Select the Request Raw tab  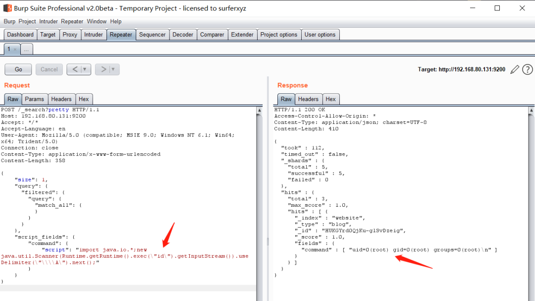pyautogui.click(x=13, y=99)
